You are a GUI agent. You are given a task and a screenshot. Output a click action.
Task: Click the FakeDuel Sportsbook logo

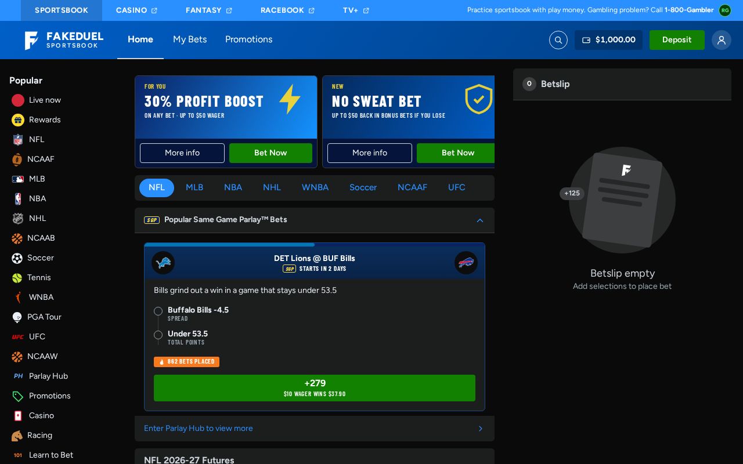tap(64, 40)
